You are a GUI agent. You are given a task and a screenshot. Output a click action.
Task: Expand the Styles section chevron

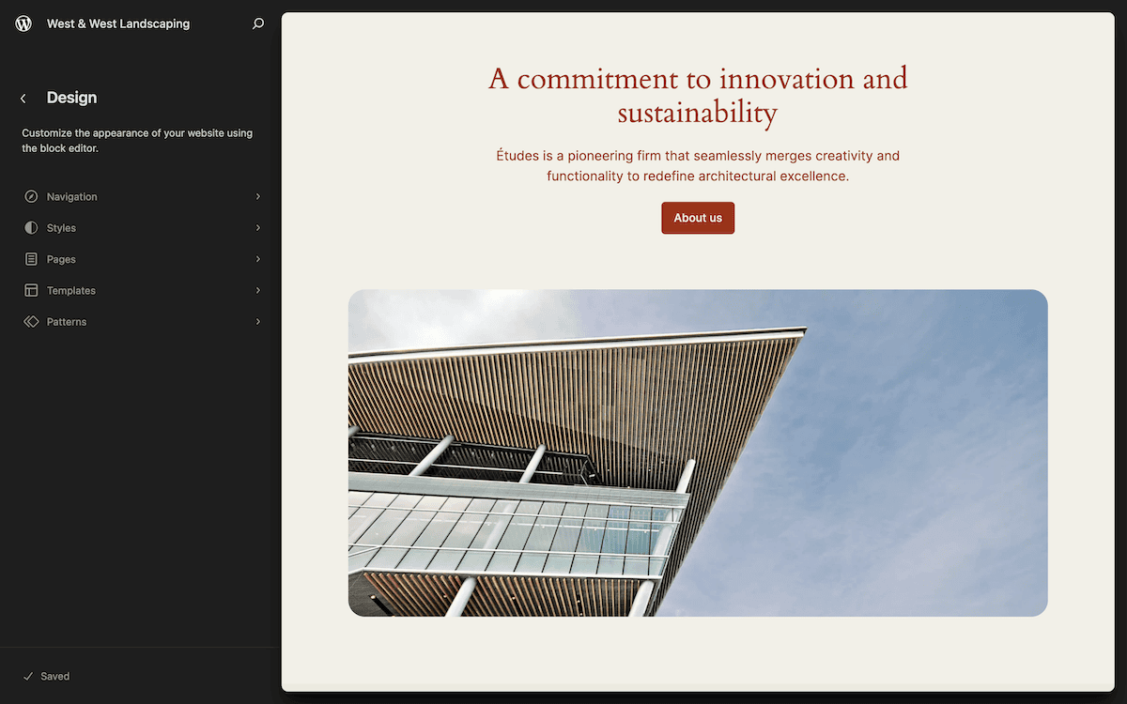click(257, 227)
